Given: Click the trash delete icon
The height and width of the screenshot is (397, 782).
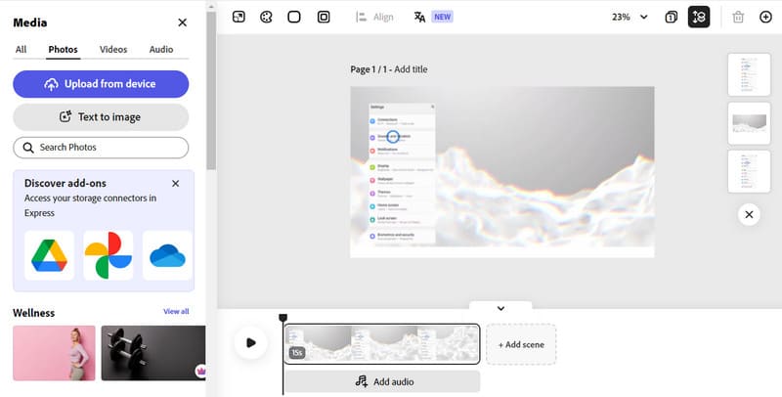Looking at the screenshot, I should click(x=738, y=17).
